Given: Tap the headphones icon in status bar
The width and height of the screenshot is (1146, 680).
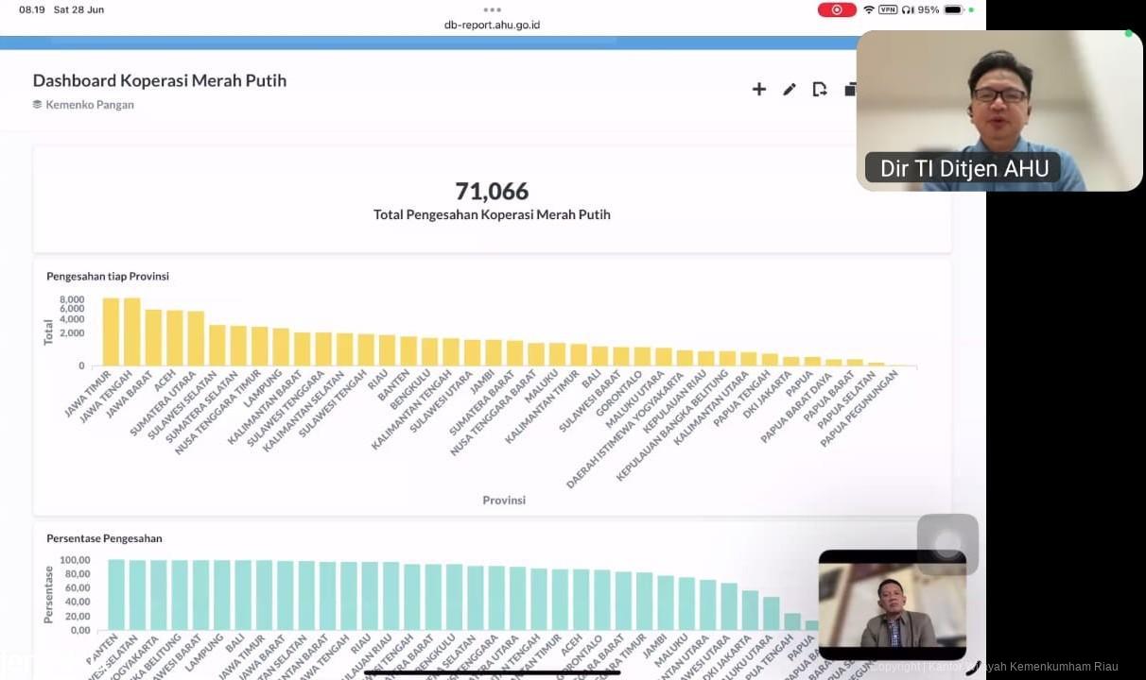Looking at the screenshot, I should click(x=908, y=9).
